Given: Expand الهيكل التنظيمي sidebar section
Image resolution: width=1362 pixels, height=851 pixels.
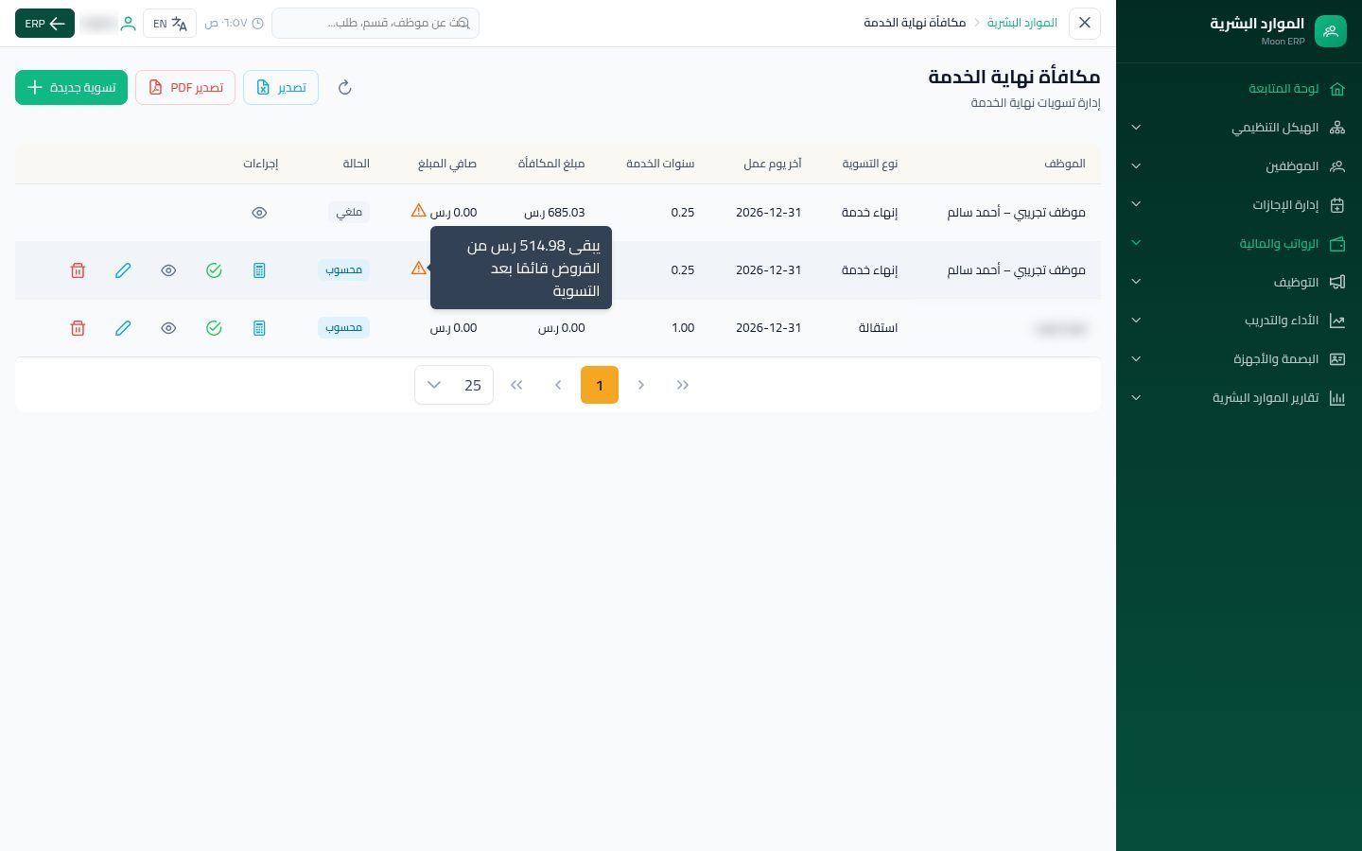Looking at the screenshot, I should 1239,128.
